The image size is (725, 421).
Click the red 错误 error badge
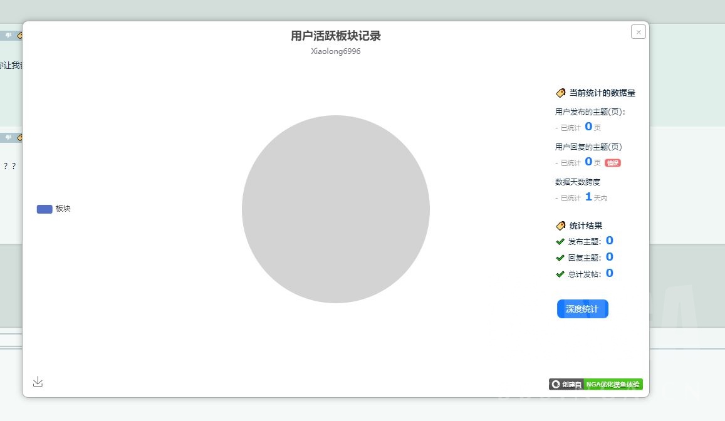point(612,163)
